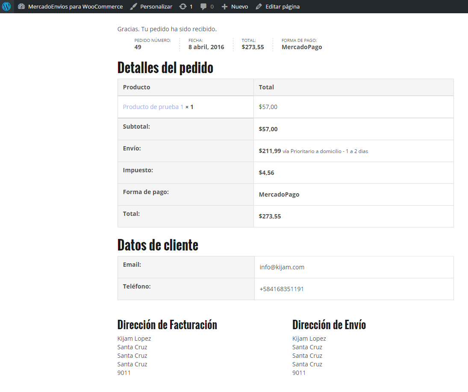Click the Datos de cliente heading

pyautogui.click(x=158, y=245)
